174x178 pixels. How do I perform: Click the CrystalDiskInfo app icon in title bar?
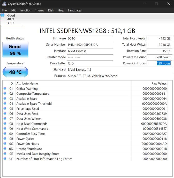click(x=4, y=4)
